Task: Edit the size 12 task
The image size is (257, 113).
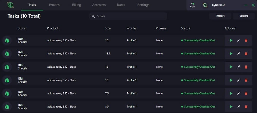Action: pyautogui.click(x=239, y=67)
